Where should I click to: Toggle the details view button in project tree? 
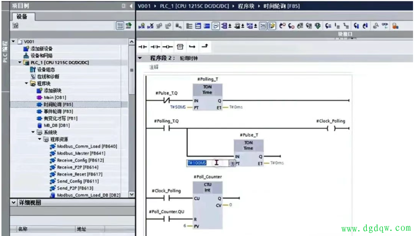(x=120, y=26)
